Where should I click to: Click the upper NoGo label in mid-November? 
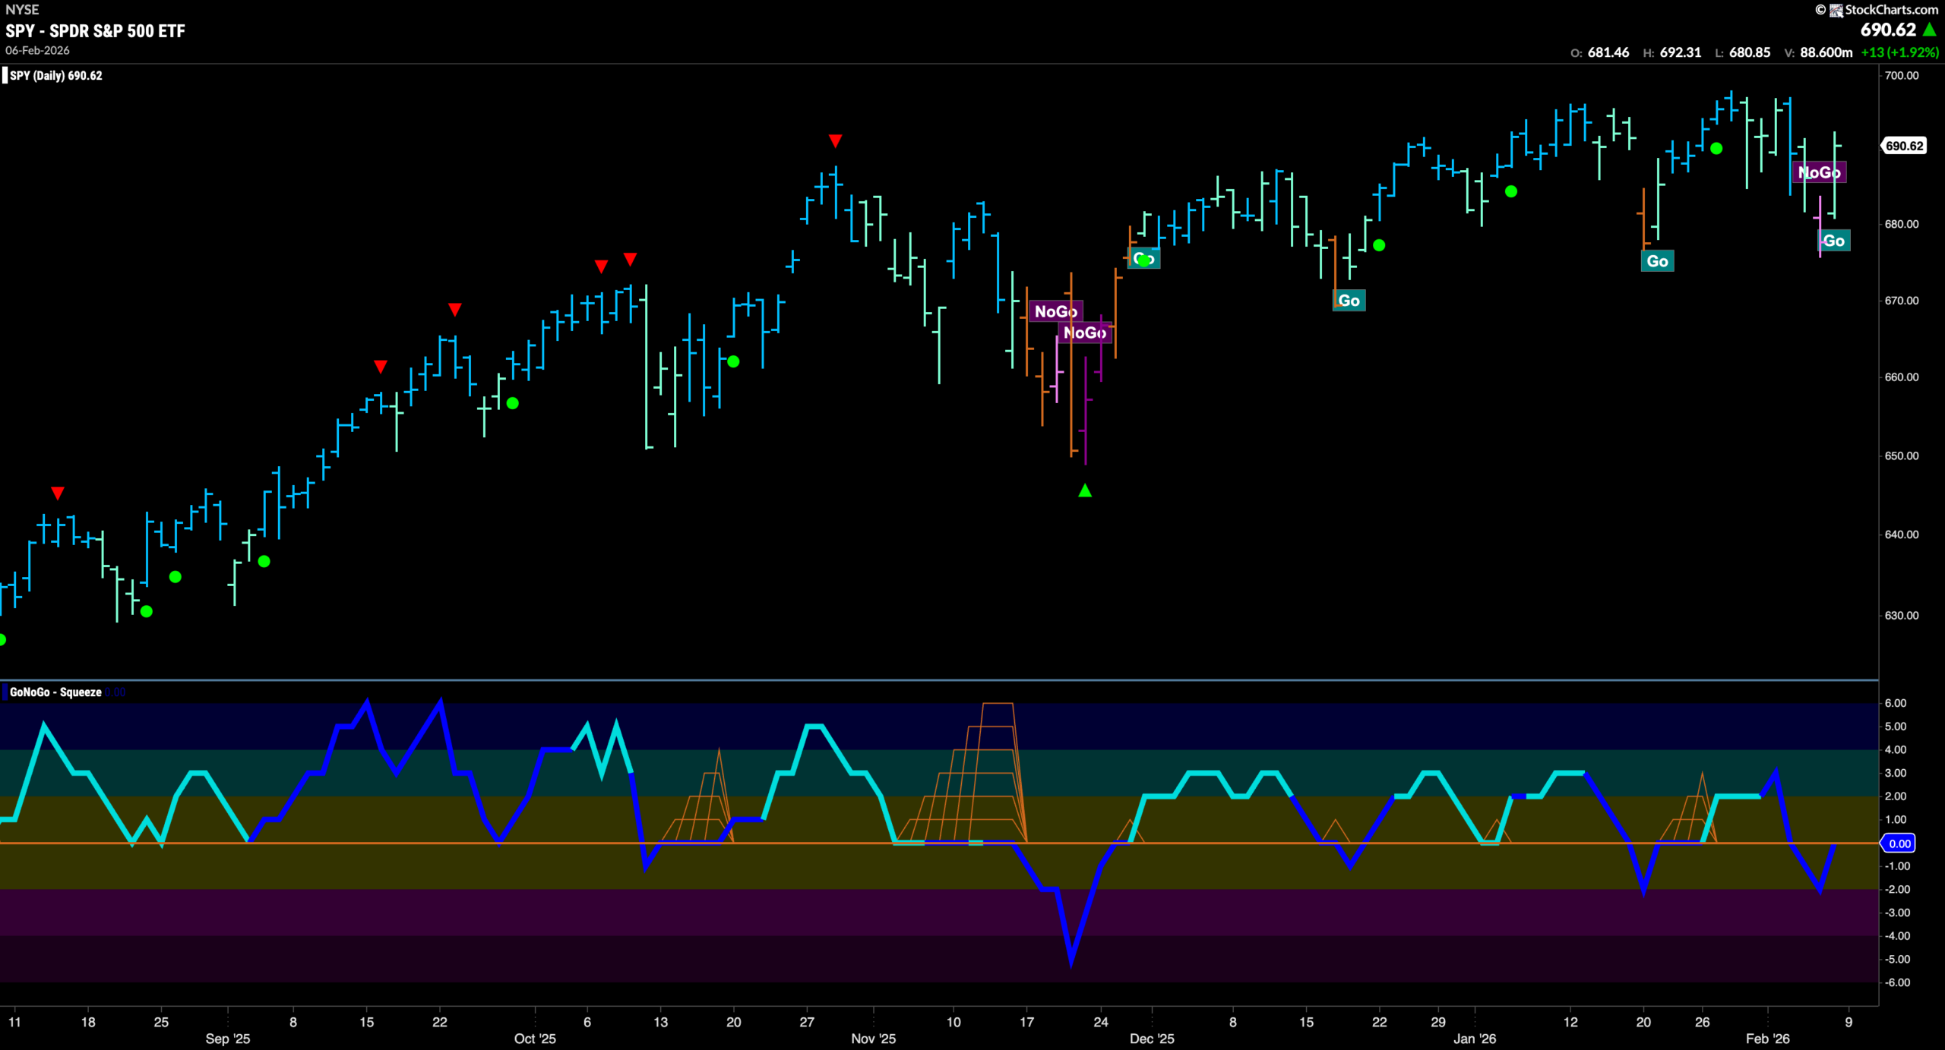pyautogui.click(x=1055, y=311)
